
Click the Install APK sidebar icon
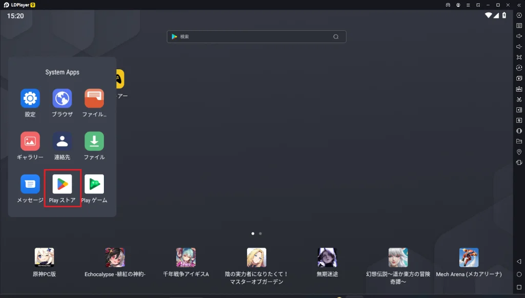(519, 89)
